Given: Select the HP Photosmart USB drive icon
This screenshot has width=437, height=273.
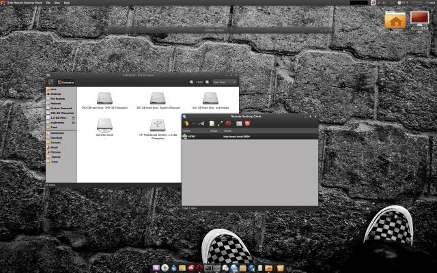Looking at the screenshot, I should (158, 126).
